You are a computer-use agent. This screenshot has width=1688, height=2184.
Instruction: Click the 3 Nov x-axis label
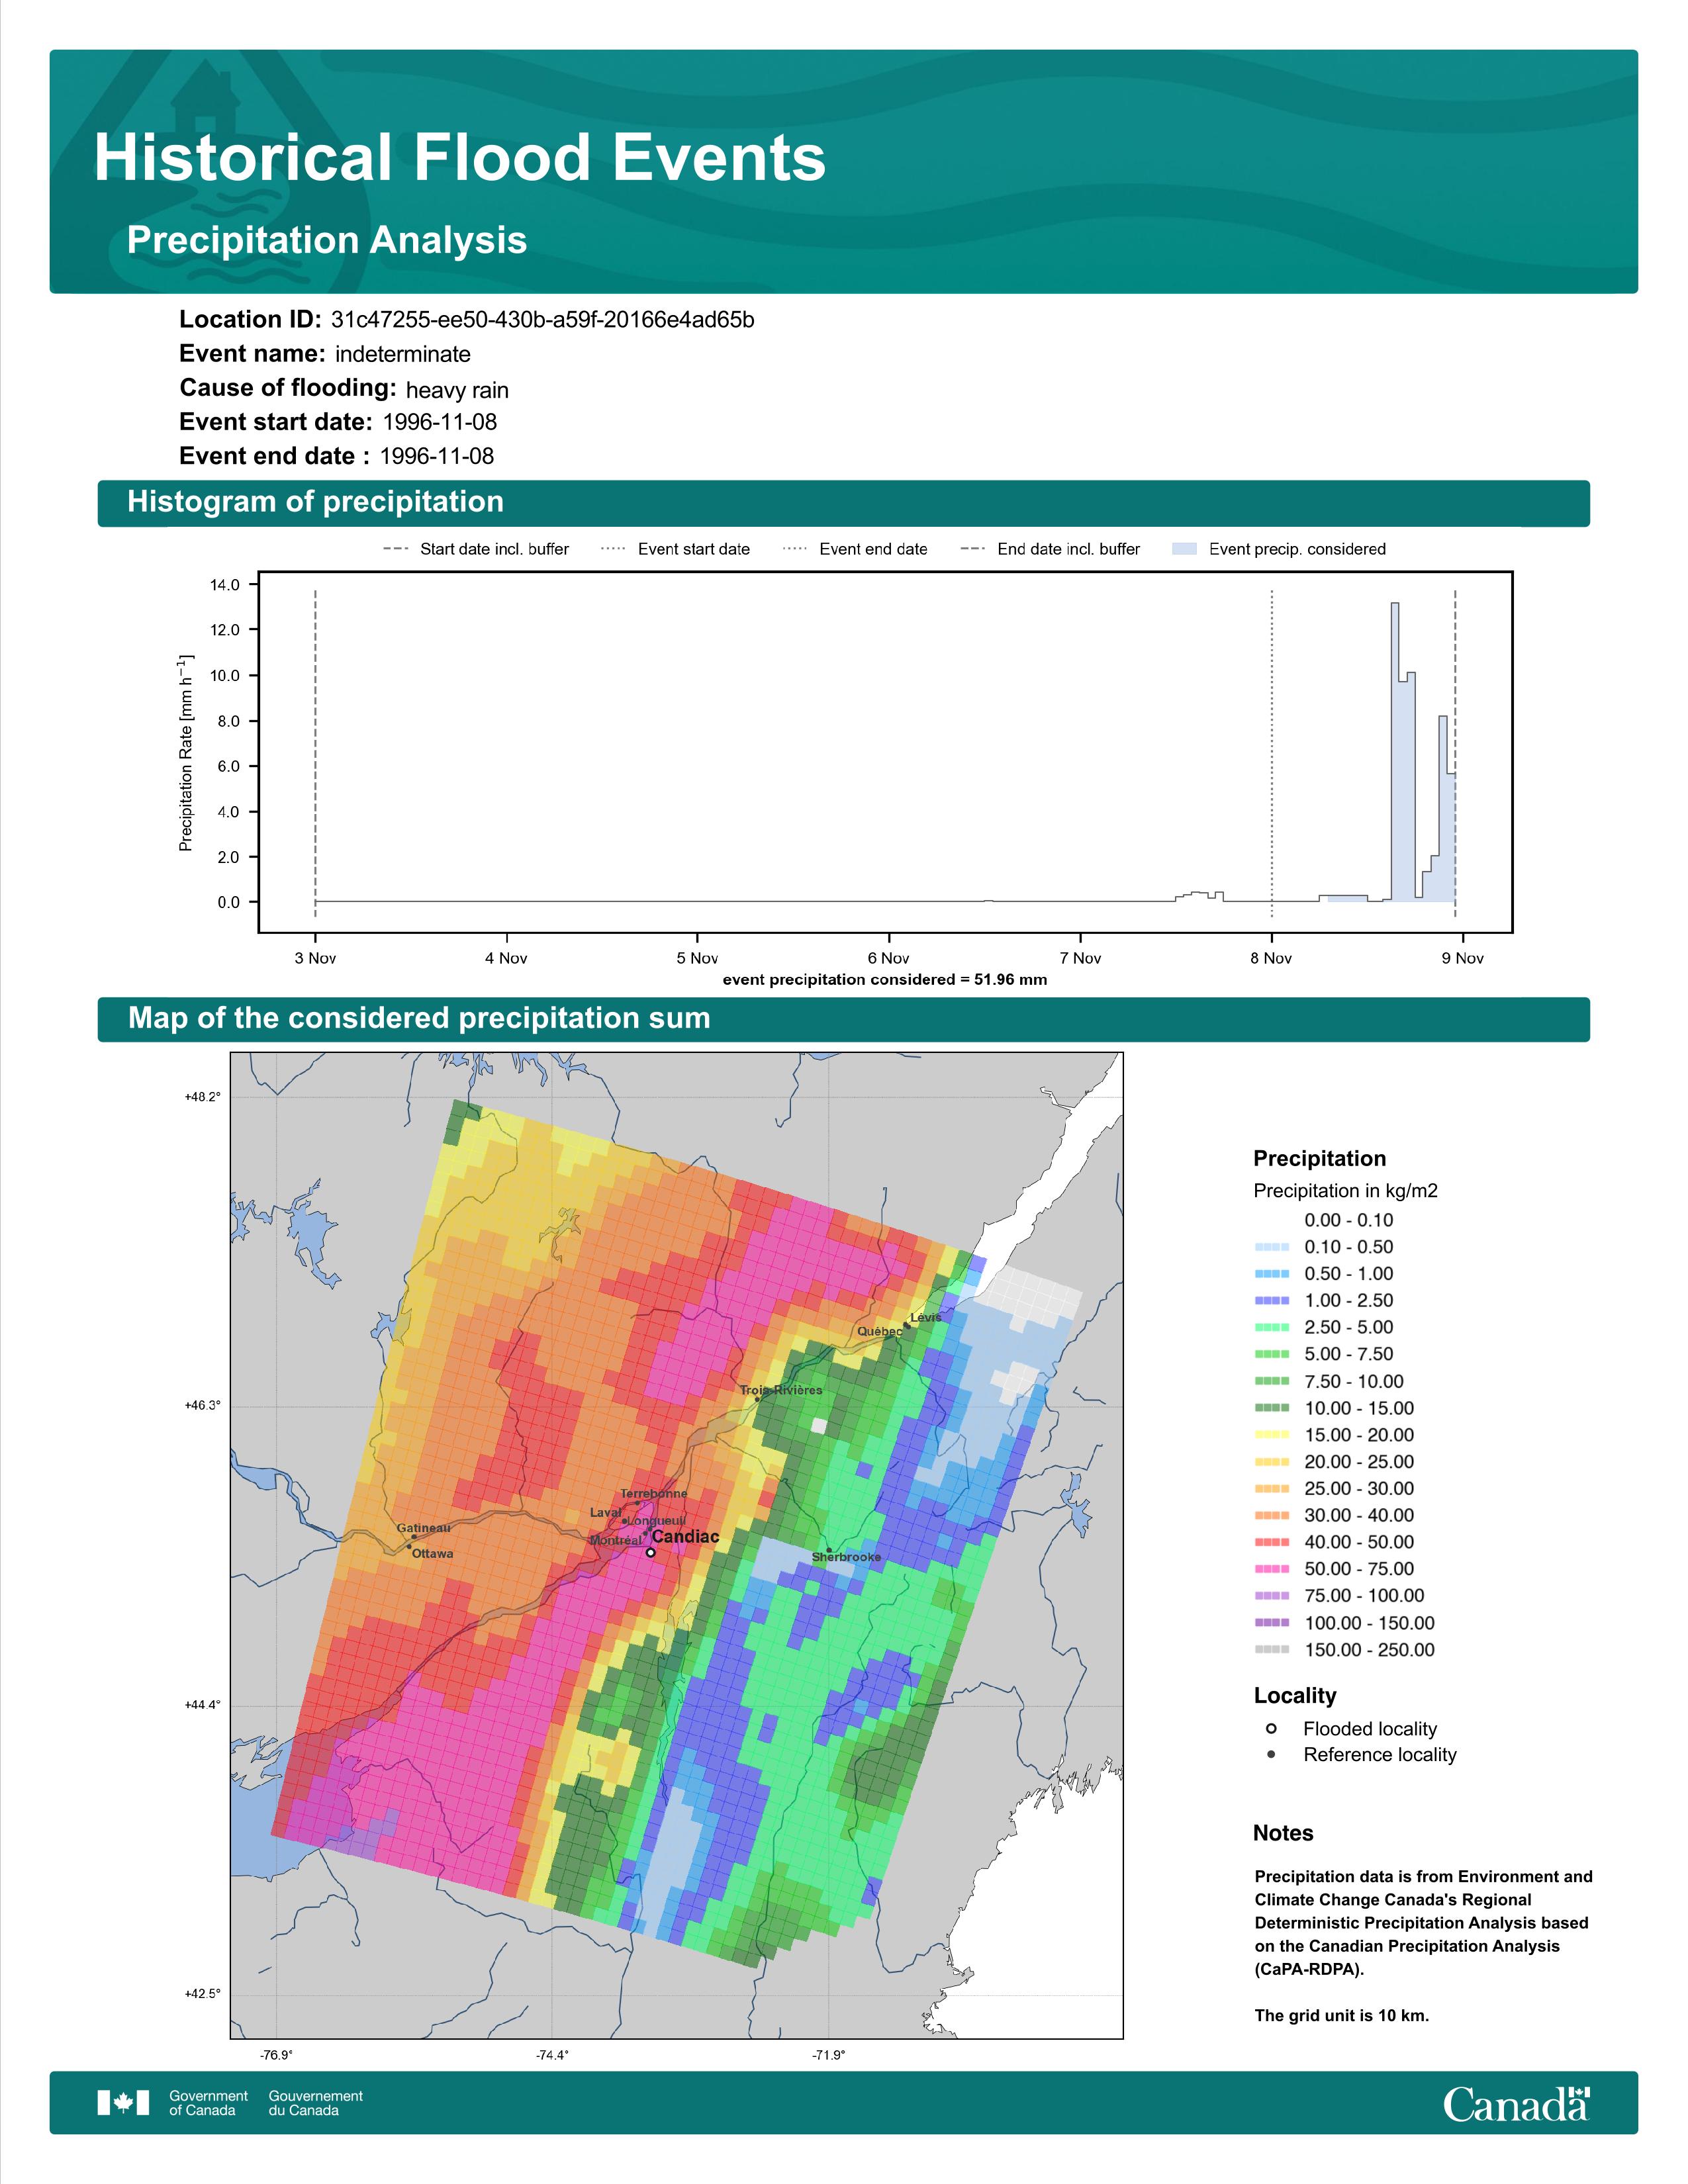click(315, 958)
